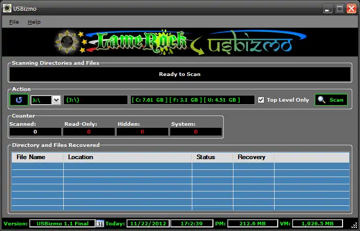Click the Hidden counter value
This screenshot has width=360, height=231.
142,132
